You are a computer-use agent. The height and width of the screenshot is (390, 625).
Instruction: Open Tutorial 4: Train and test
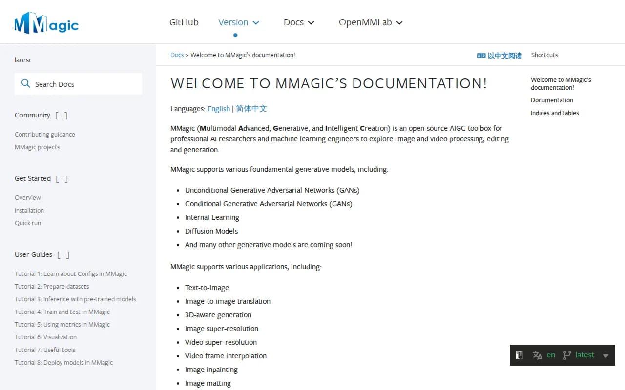[x=62, y=312]
